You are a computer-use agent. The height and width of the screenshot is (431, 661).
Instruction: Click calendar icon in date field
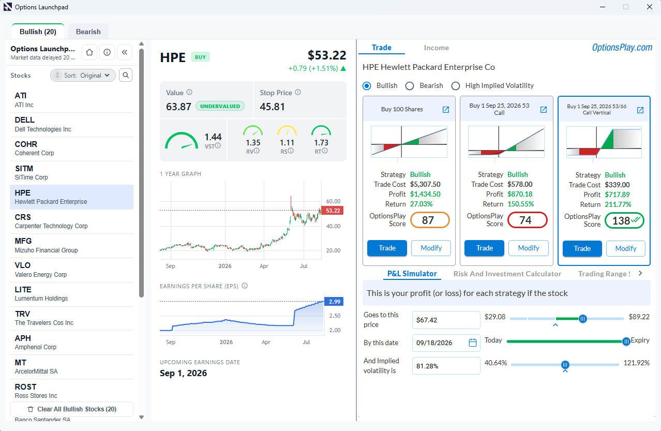coord(472,343)
